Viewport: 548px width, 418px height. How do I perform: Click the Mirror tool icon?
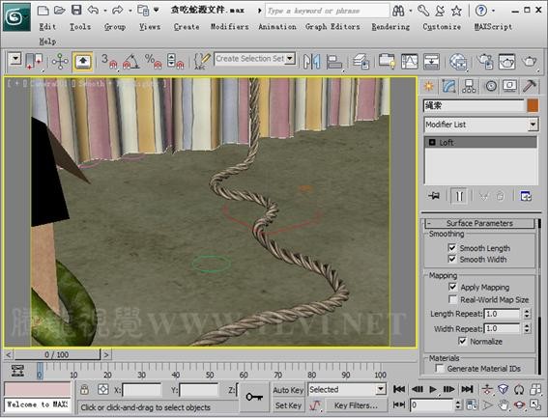[311, 62]
